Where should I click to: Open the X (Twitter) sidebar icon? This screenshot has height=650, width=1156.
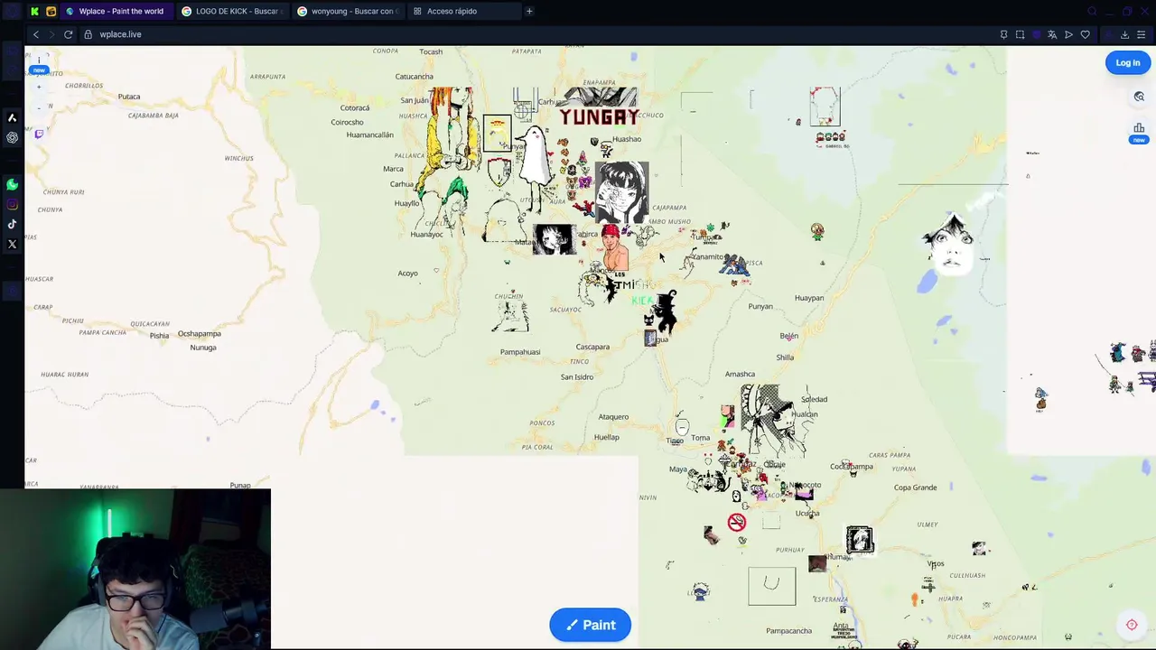click(13, 245)
